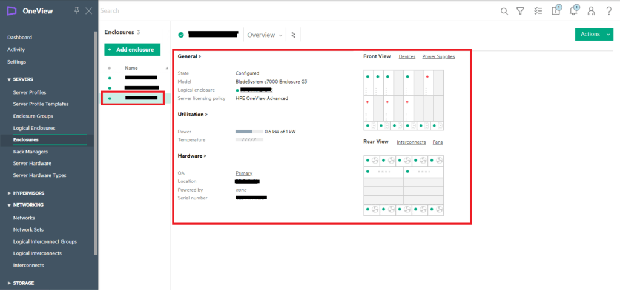Open the alerts badge icon left of bell

tap(556, 10)
